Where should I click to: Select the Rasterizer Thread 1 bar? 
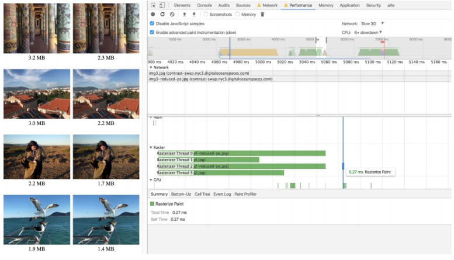(208, 160)
